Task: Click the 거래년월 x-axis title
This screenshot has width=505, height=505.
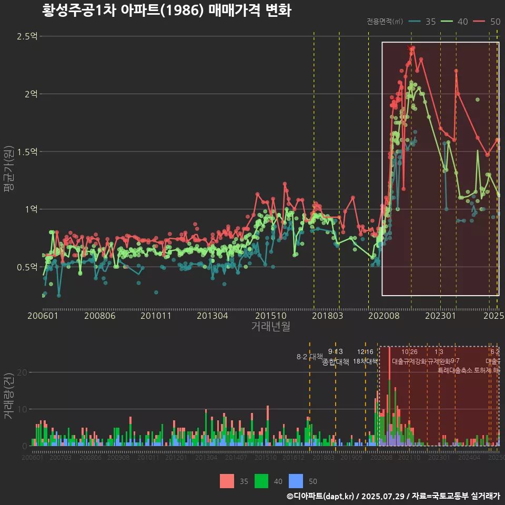Action: coord(271,326)
